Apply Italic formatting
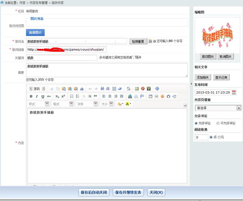243x201 pixels. (x=37, y=97)
